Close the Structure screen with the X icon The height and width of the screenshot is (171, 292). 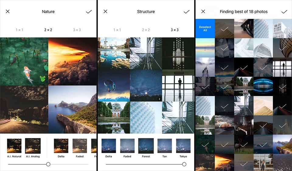[106, 12]
